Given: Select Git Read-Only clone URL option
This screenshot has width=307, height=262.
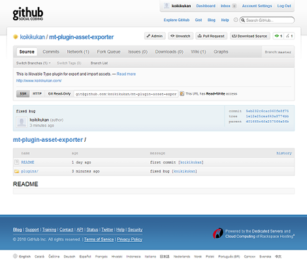Looking at the screenshot, I should pos(59,94).
